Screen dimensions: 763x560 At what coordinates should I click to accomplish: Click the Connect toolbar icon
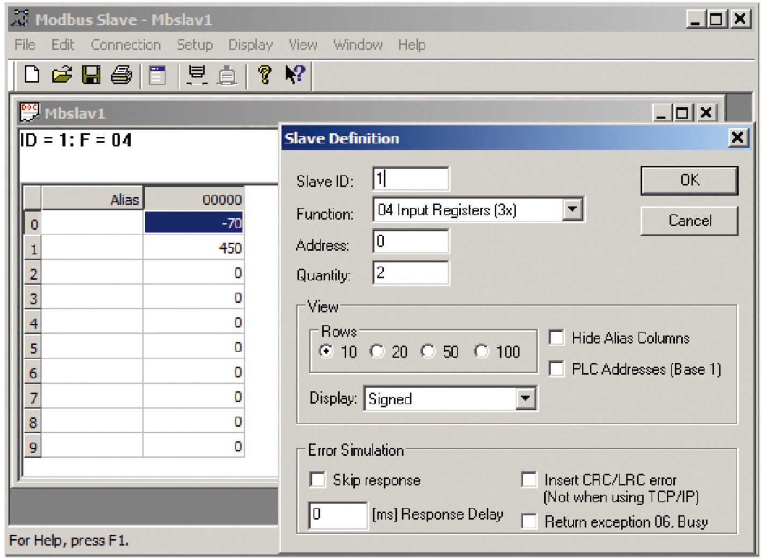coord(197,75)
